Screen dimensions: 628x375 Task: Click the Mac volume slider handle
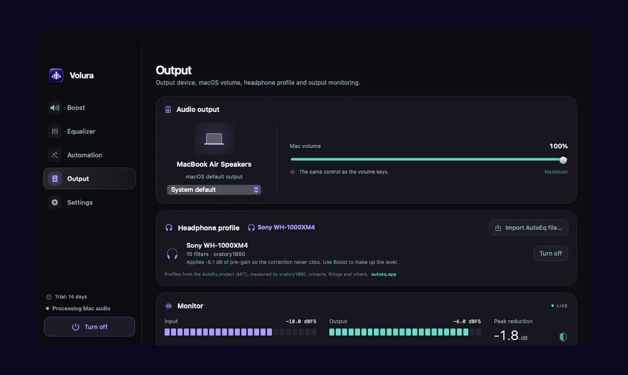point(563,160)
